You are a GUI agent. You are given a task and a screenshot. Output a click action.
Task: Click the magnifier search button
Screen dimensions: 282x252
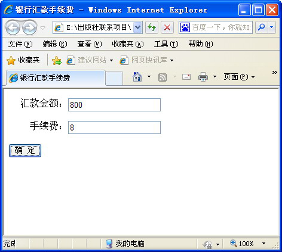(x=261, y=27)
